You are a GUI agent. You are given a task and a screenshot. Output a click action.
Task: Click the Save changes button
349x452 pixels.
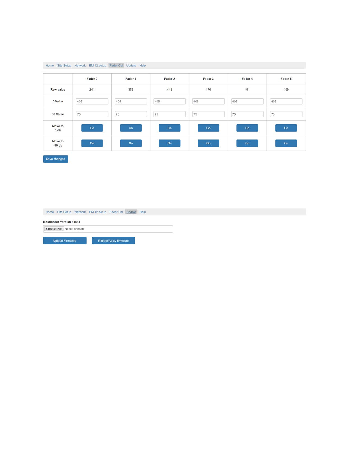56,159
